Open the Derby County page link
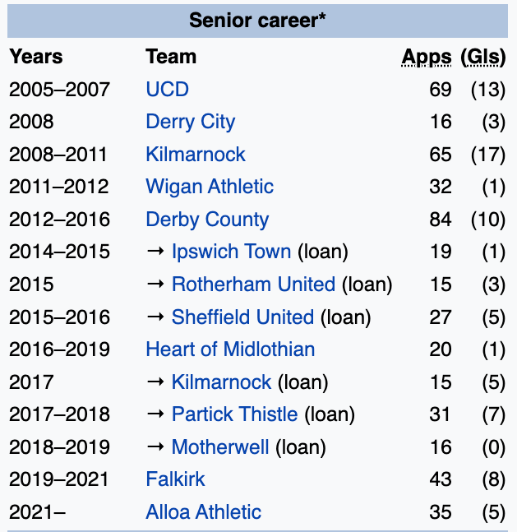517x532 pixels. 207,220
